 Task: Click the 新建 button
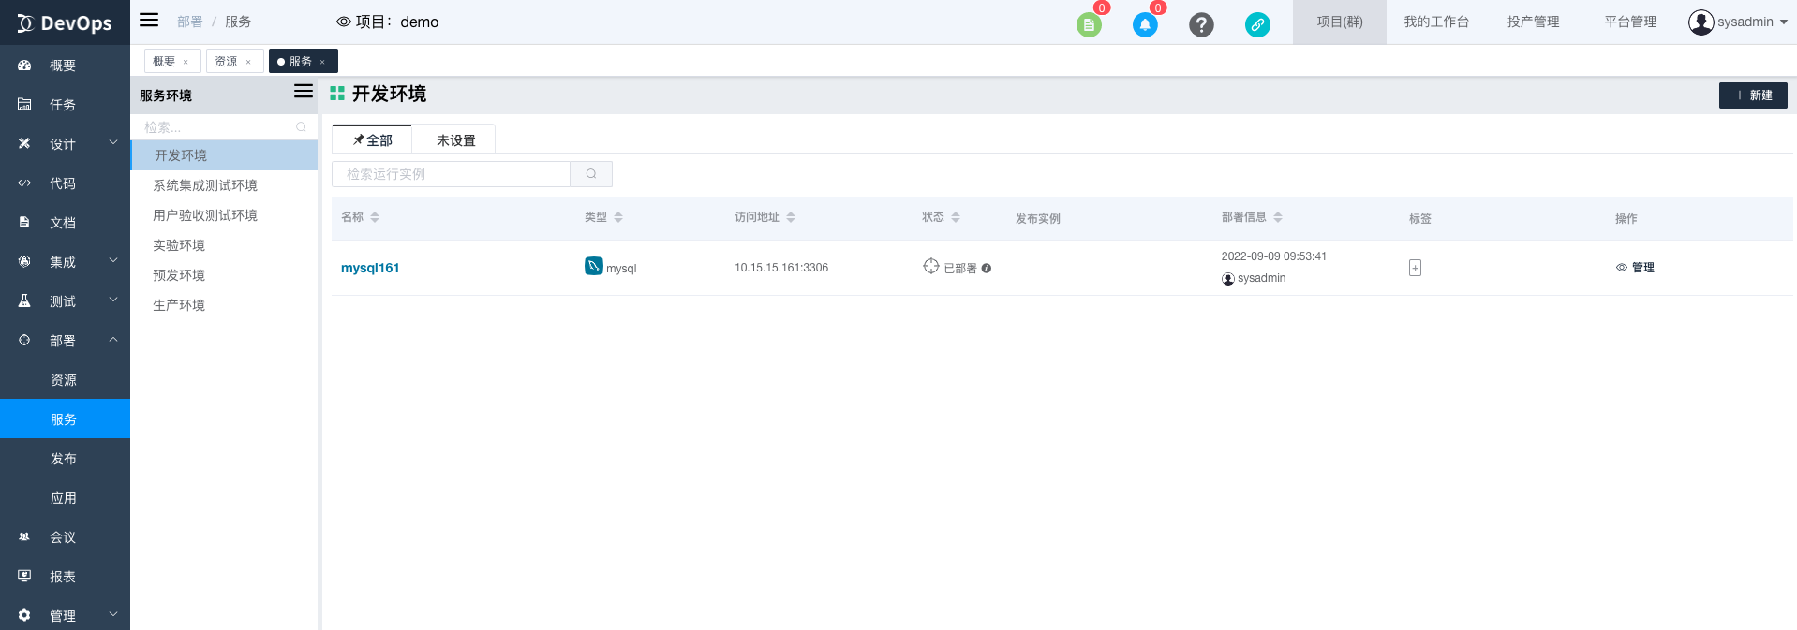click(x=1752, y=95)
